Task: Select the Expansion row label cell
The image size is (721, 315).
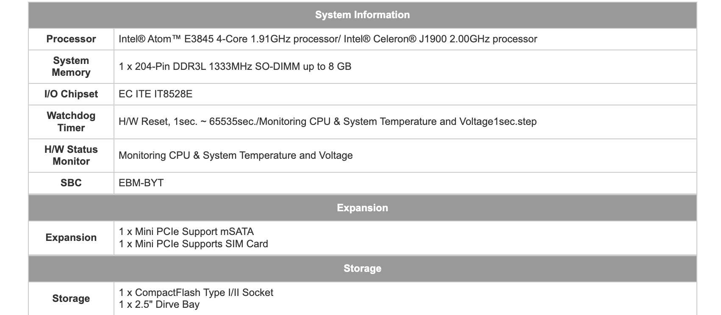Action: tap(71, 238)
